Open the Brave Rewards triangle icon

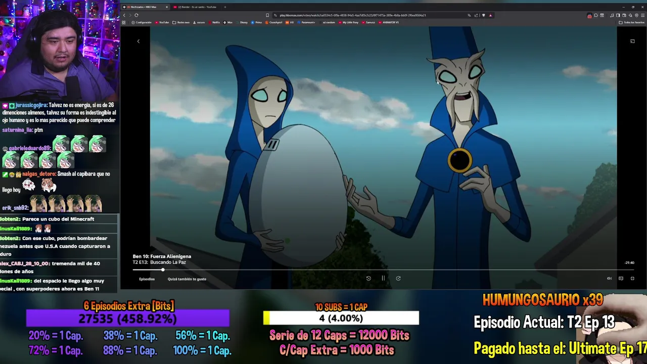coord(490,15)
